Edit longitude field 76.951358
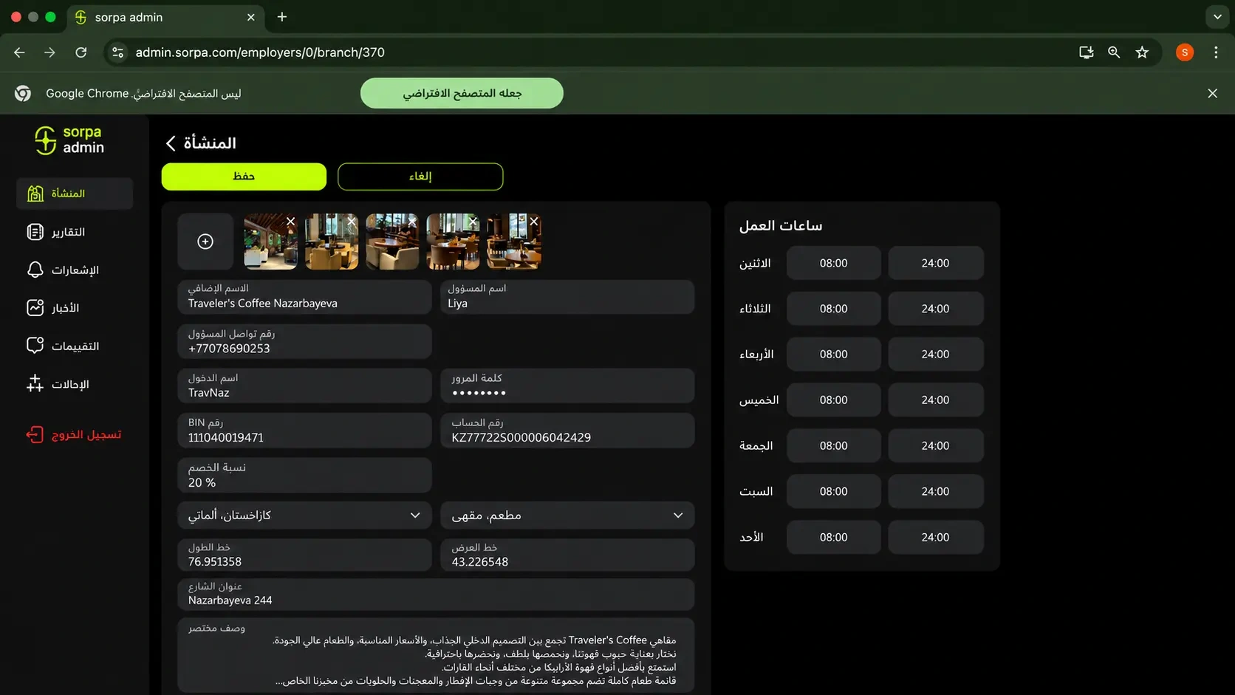This screenshot has height=695, width=1235. (x=304, y=555)
